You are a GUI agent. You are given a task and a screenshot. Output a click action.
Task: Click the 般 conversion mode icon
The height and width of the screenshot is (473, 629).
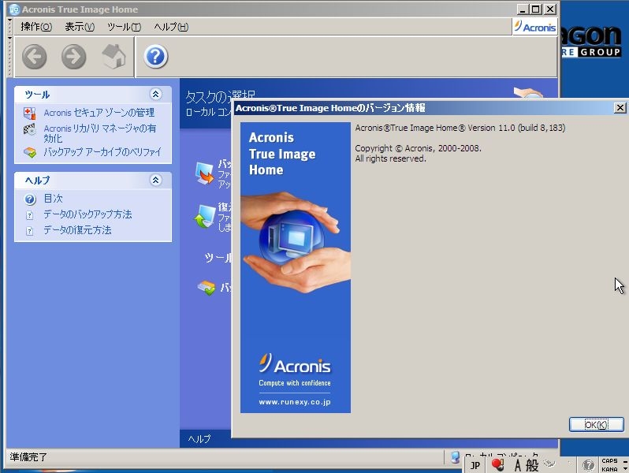[532, 465]
